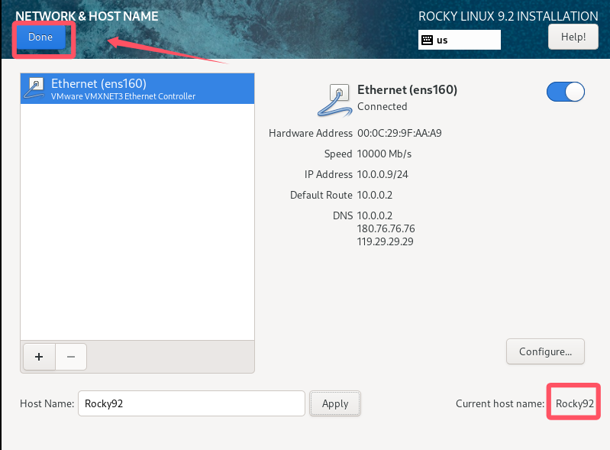
Task: Open the Configure... dialog
Action: (x=545, y=351)
